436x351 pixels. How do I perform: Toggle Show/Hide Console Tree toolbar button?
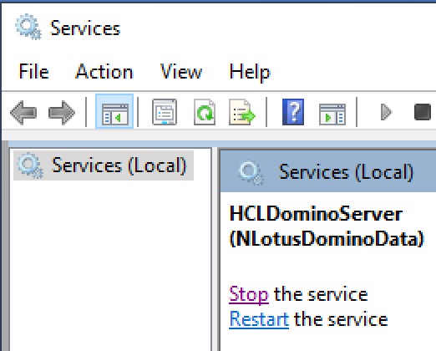[114, 111]
